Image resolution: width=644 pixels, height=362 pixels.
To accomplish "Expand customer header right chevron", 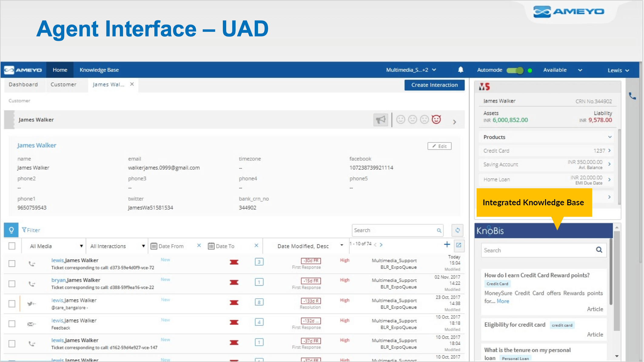I will 454,122.
